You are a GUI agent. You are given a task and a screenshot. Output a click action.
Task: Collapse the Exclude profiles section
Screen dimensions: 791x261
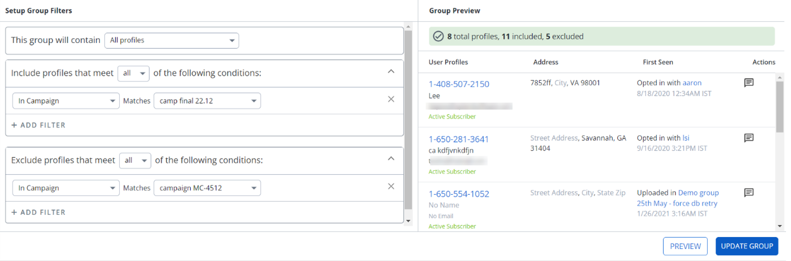point(391,159)
